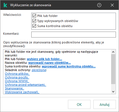Close the Wykluczenie ze skanowania dialog
Viewport: 119px width, 112px height.
(112, 5)
